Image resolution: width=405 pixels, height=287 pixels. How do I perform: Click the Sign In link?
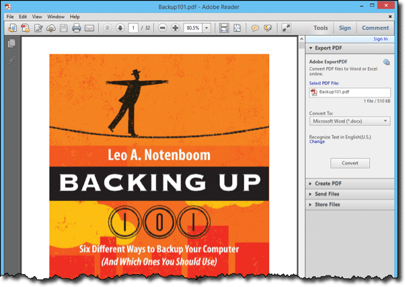click(x=381, y=39)
